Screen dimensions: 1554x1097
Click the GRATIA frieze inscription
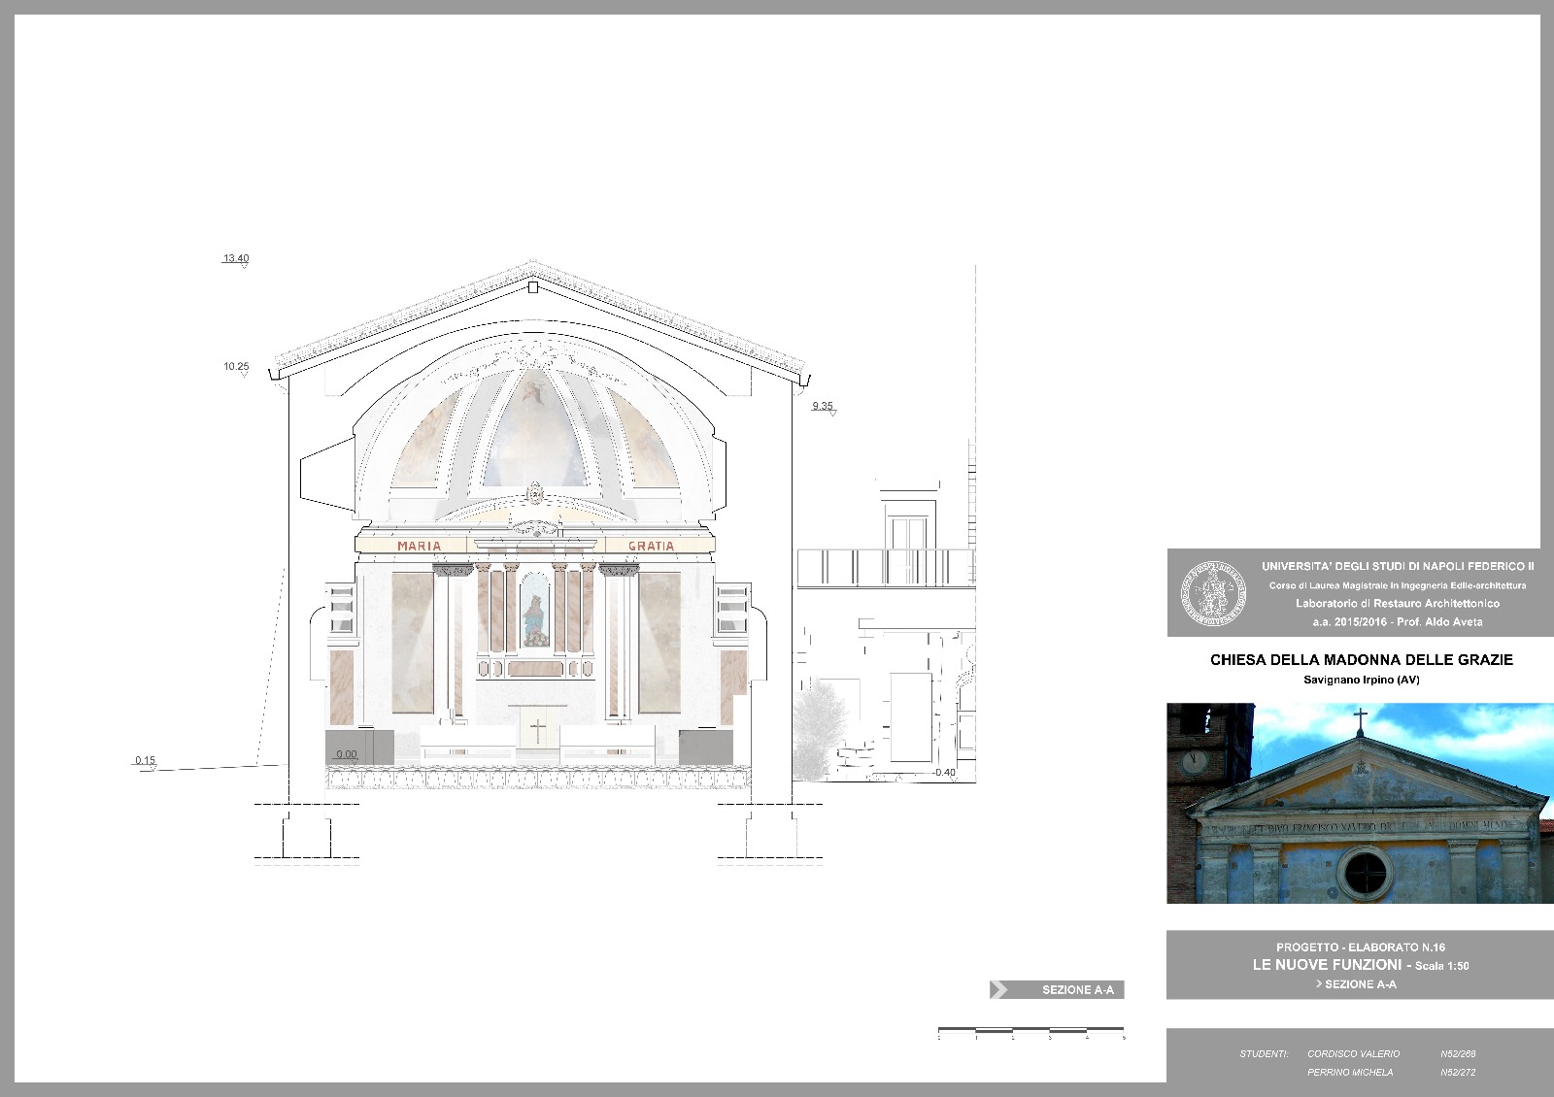tap(651, 547)
